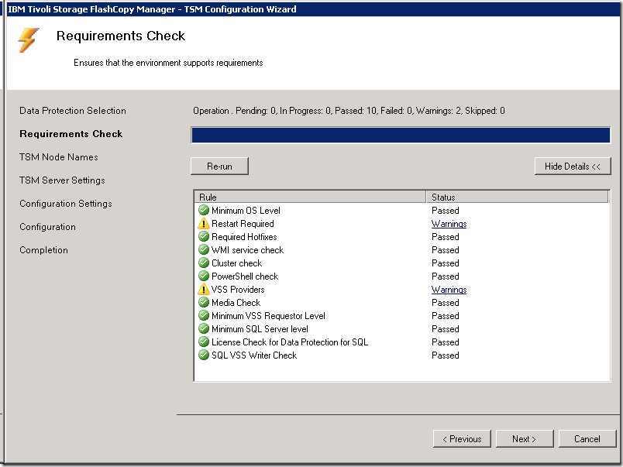Click the warning icon beside Restart Required
This screenshot has width=623, height=467.
click(204, 224)
